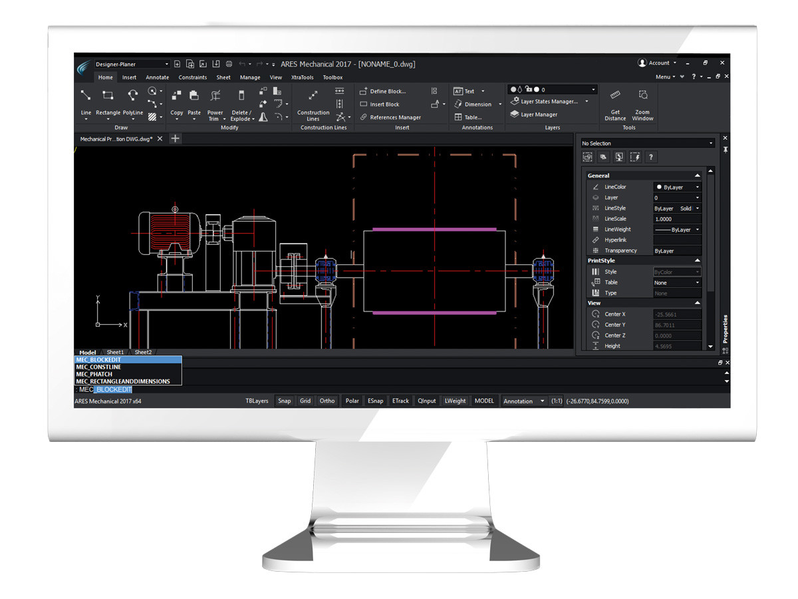Click the help question-mark icon in Properties panel
798x599 pixels.
click(x=651, y=157)
